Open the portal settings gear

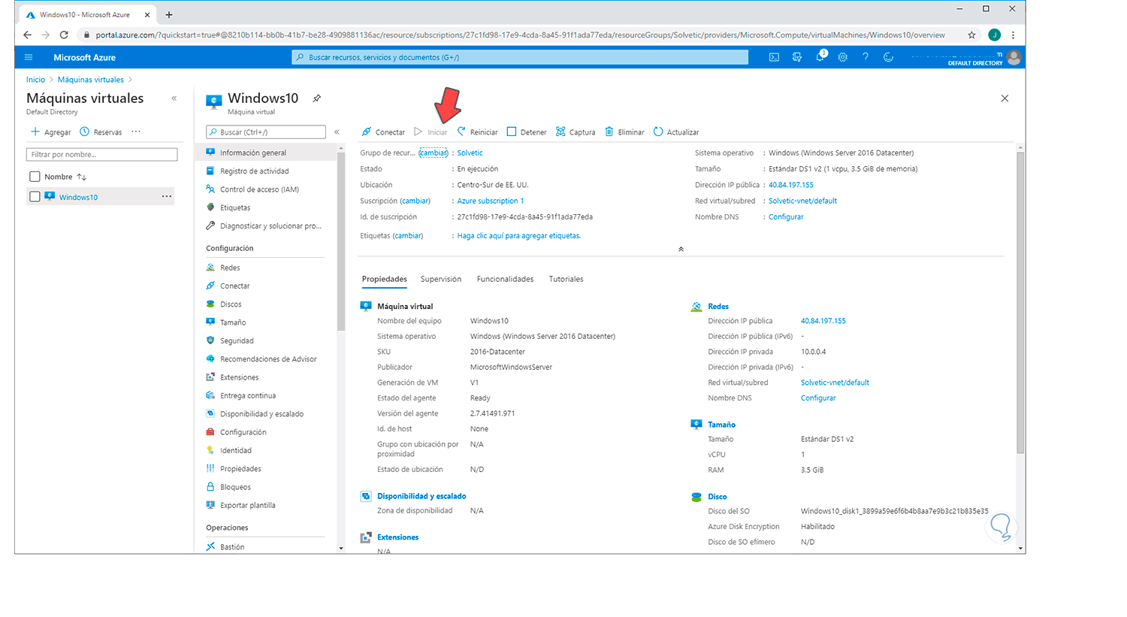[843, 57]
